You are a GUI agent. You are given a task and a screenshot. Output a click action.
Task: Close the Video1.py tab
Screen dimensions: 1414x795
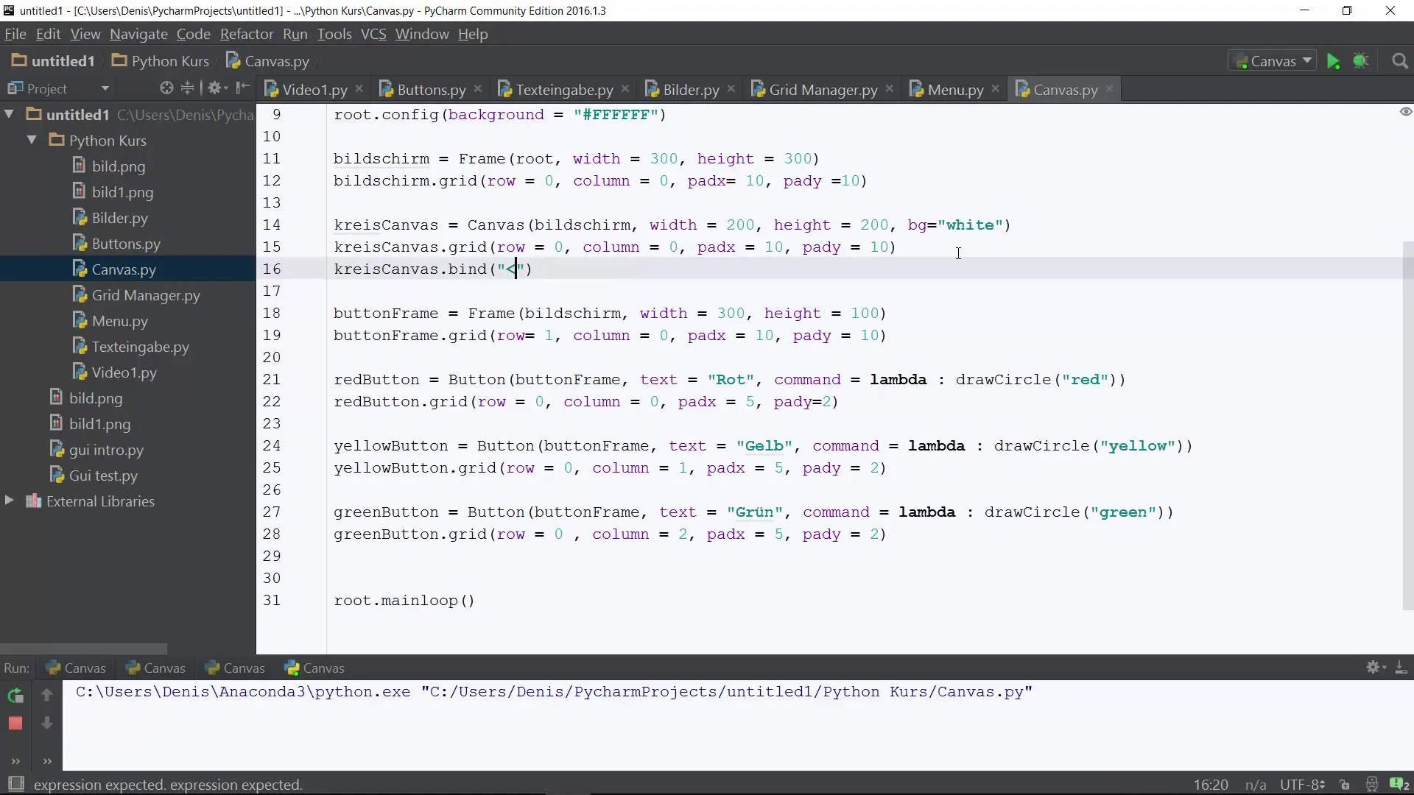click(x=359, y=89)
